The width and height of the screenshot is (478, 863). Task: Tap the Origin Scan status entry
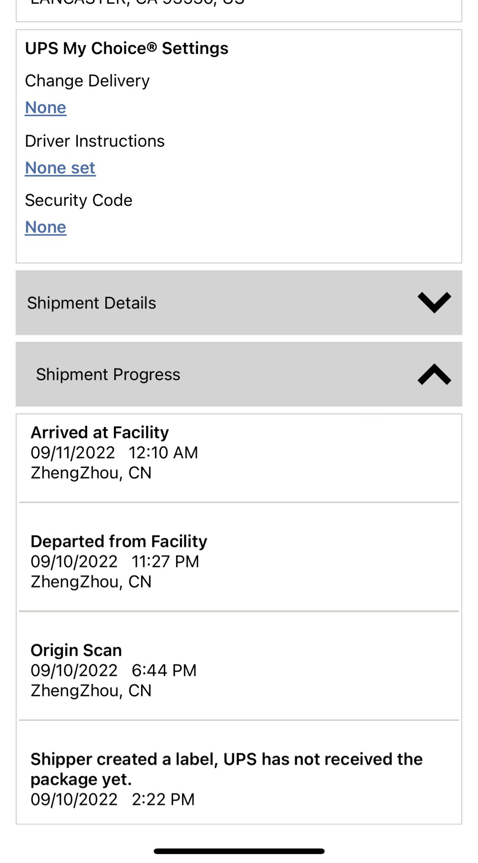[x=76, y=650]
